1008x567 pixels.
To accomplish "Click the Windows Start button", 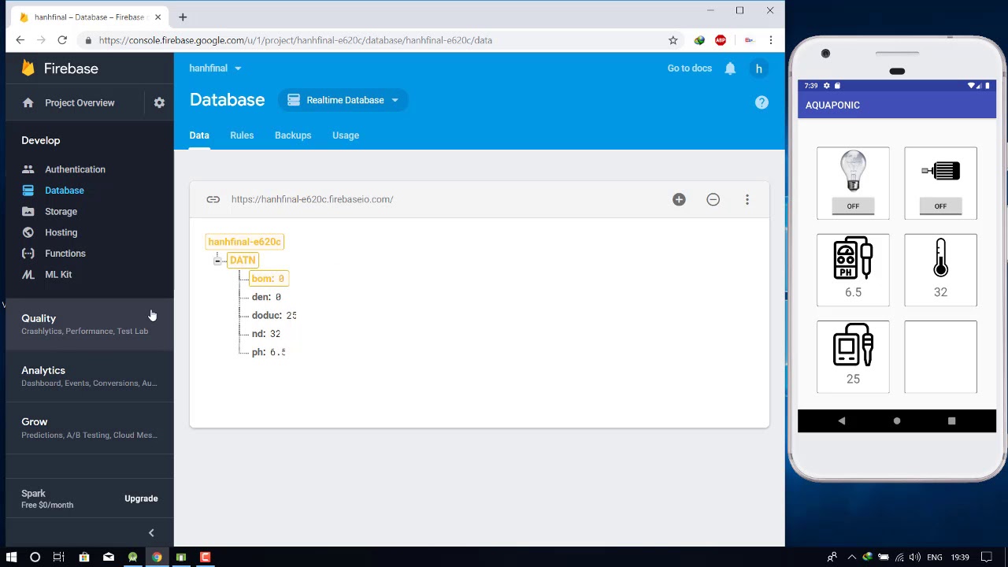I will tap(11, 557).
